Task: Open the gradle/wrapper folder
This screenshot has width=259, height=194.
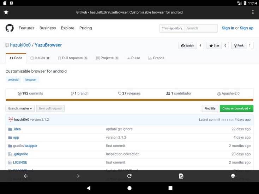Action: (x=25, y=146)
